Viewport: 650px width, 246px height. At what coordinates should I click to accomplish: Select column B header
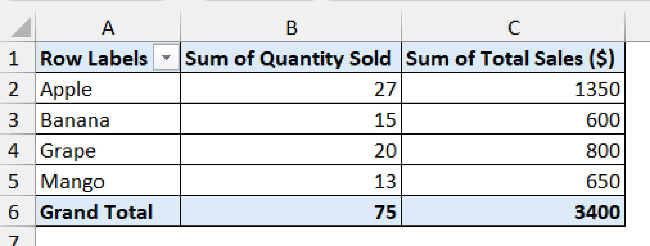(x=290, y=28)
